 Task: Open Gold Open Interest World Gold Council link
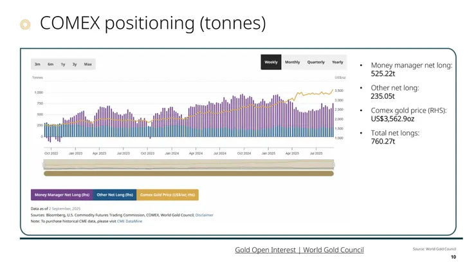click(299, 250)
